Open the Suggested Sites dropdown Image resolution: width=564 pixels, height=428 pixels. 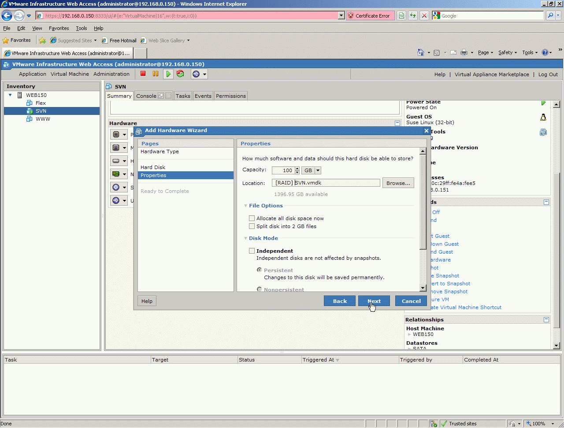click(x=95, y=41)
